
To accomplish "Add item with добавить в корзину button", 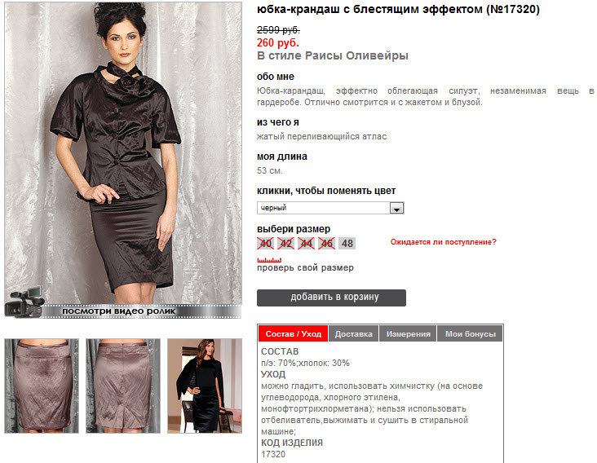I will 331,298.
